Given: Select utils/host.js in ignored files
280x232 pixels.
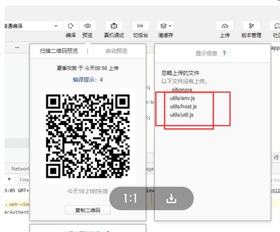Looking at the screenshot, I should point(183,107).
